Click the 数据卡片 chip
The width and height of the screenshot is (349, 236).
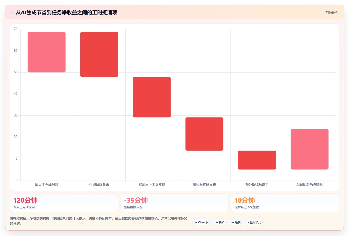[x=254, y=222]
